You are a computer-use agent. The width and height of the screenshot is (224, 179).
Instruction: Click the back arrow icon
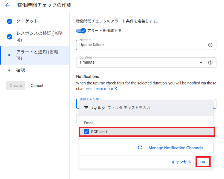7,5
